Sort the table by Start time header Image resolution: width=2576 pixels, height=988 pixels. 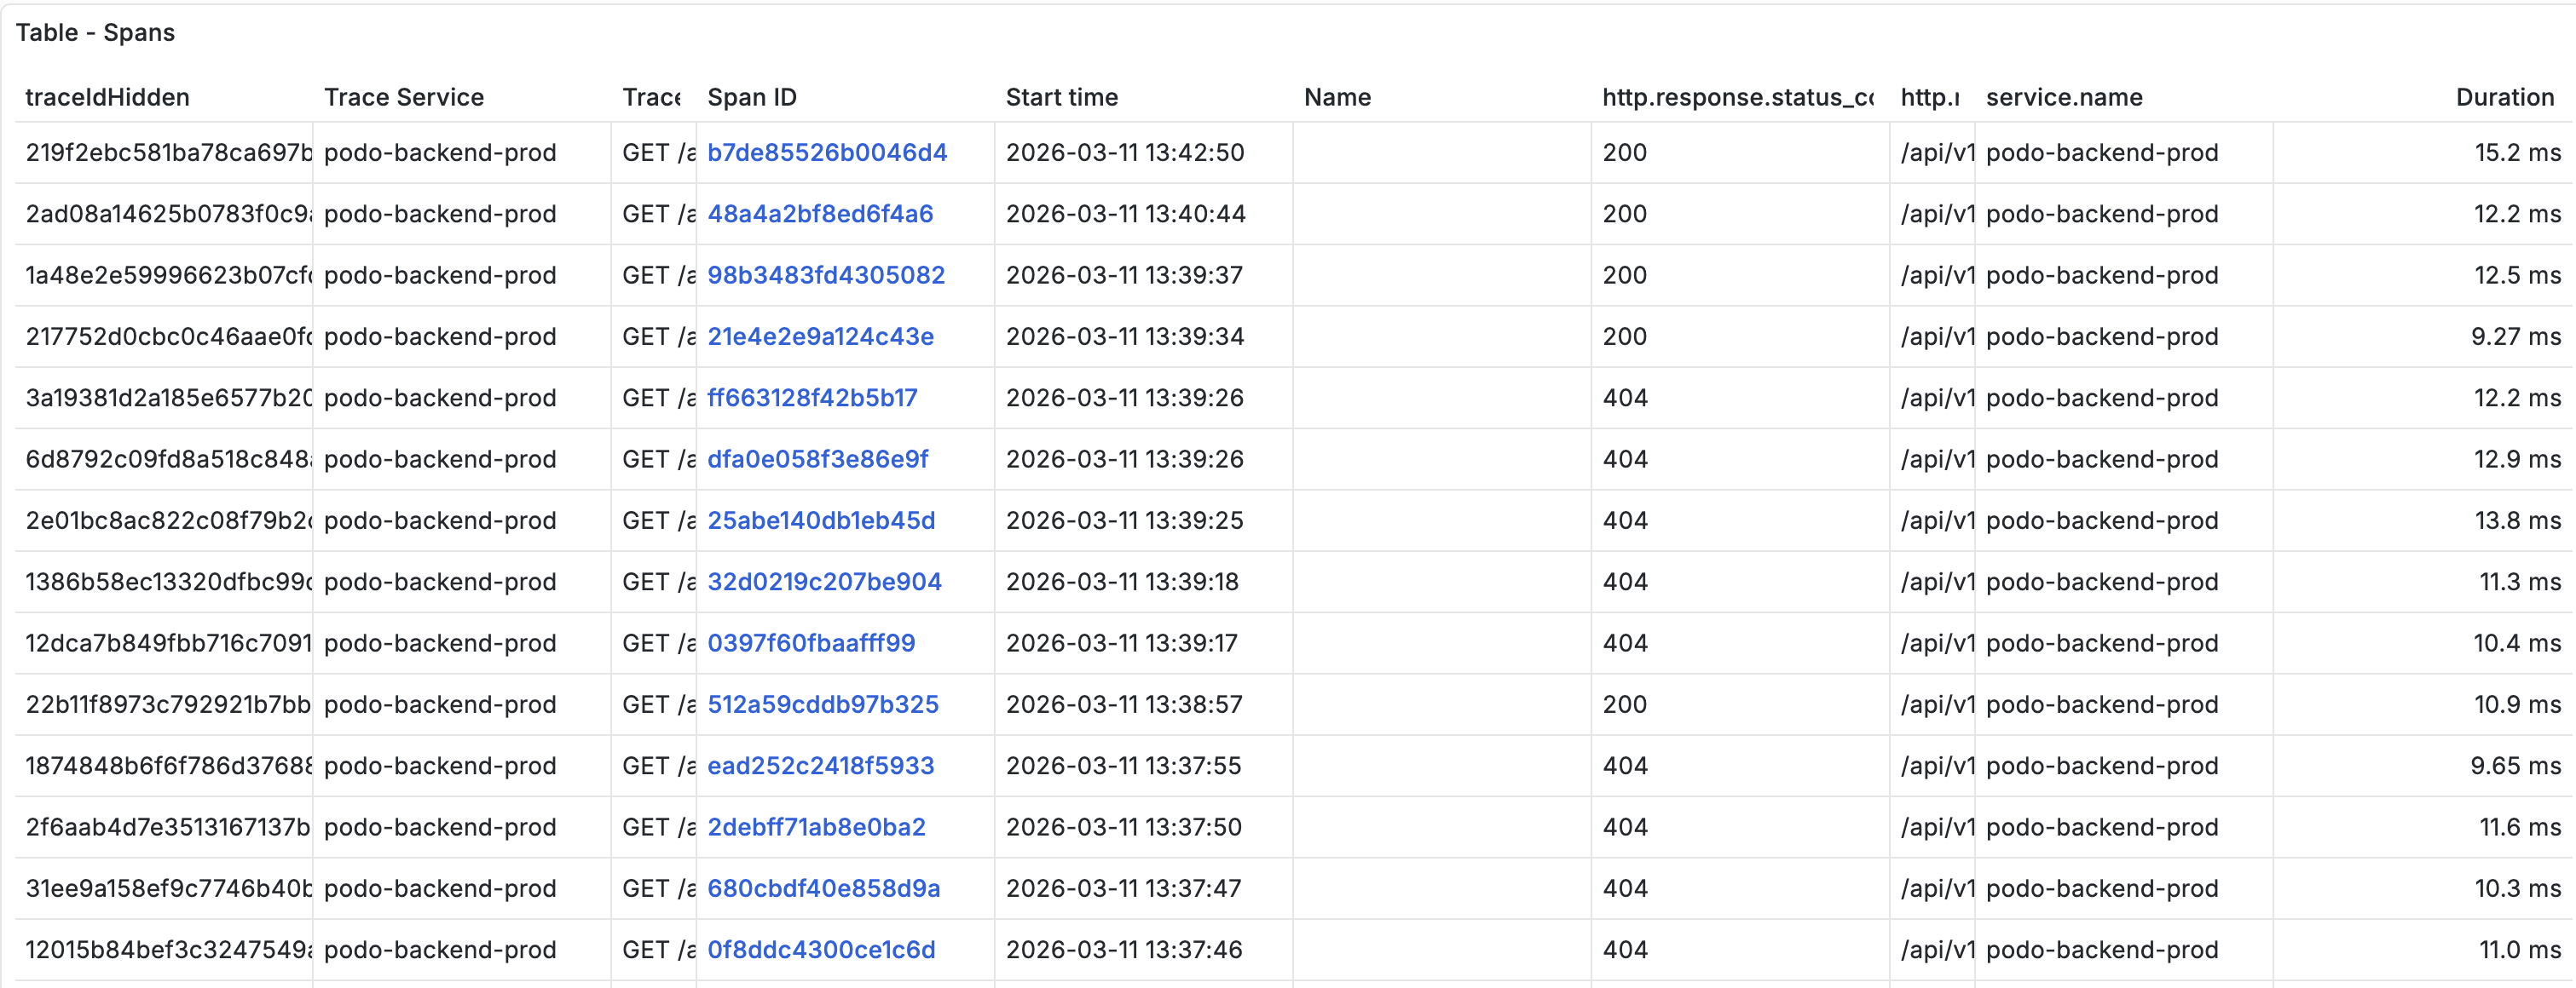pyautogui.click(x=1062, y=97)
